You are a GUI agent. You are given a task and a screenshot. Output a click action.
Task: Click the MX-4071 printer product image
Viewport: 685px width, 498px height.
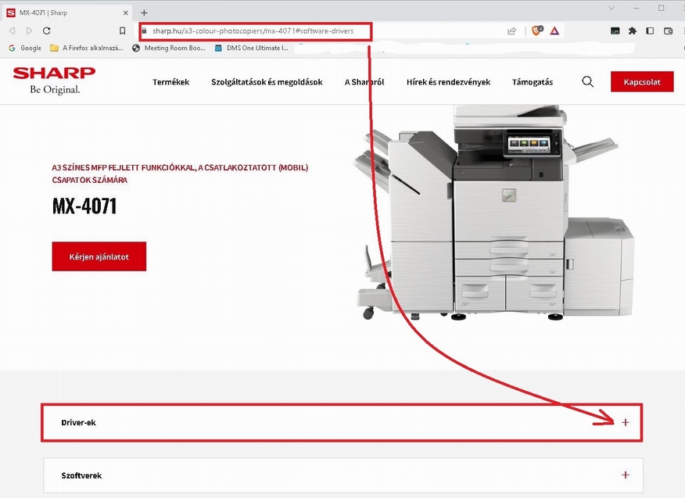(x=493, y=213)
